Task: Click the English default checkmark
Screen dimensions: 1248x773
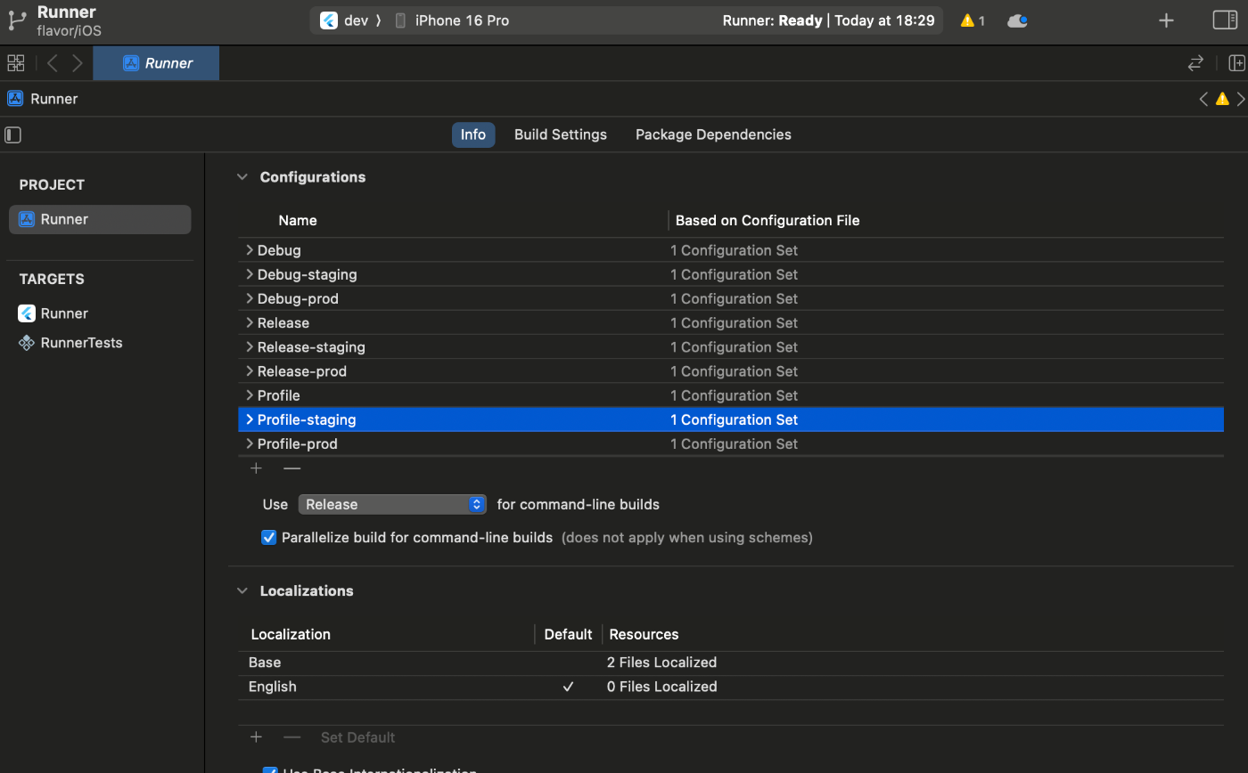Action: click(568, 687)
